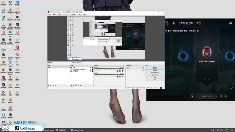
Task: Select first position icon under jin zhou ou wen
Action: coord(204,79)
